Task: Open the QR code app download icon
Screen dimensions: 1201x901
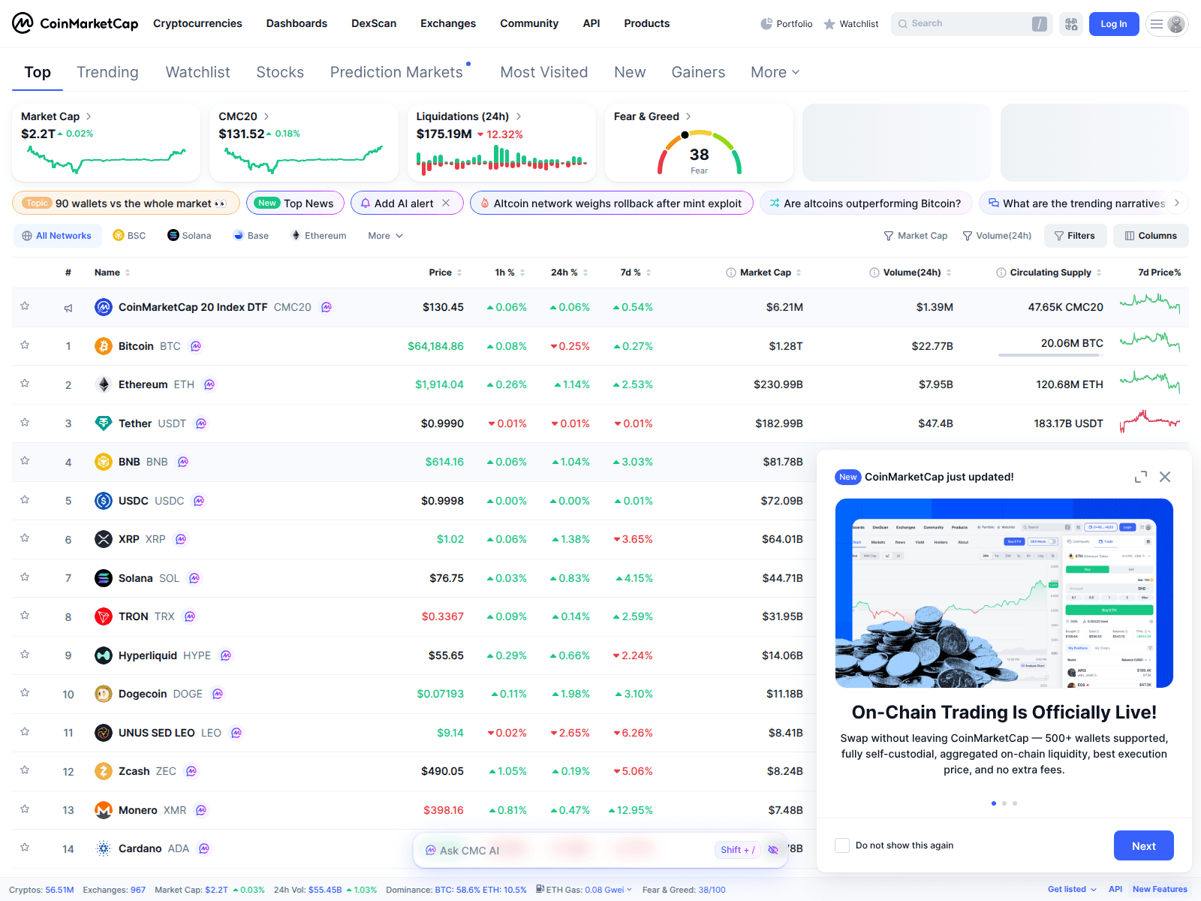Action: pos(1071,24)
